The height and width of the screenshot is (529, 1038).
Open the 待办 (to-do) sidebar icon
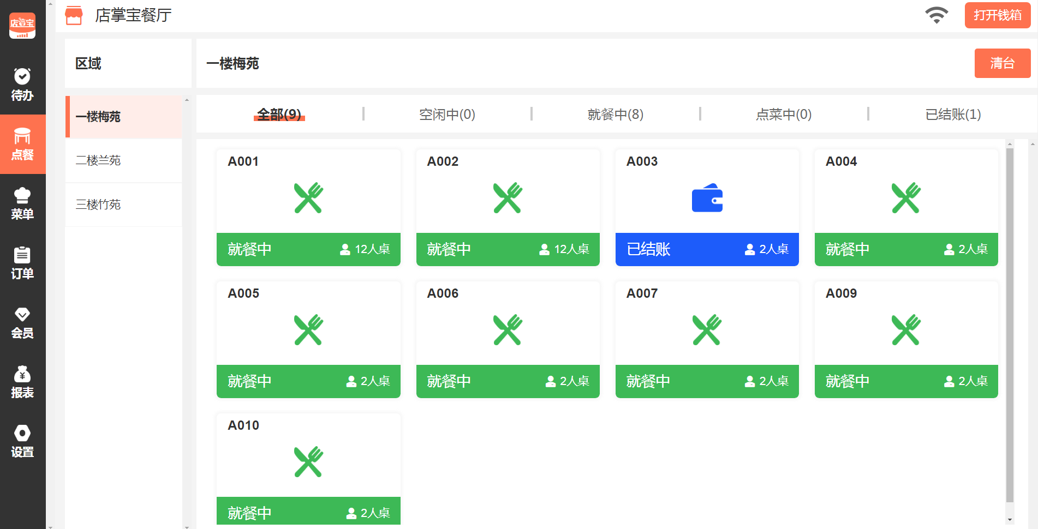(22, 85)
